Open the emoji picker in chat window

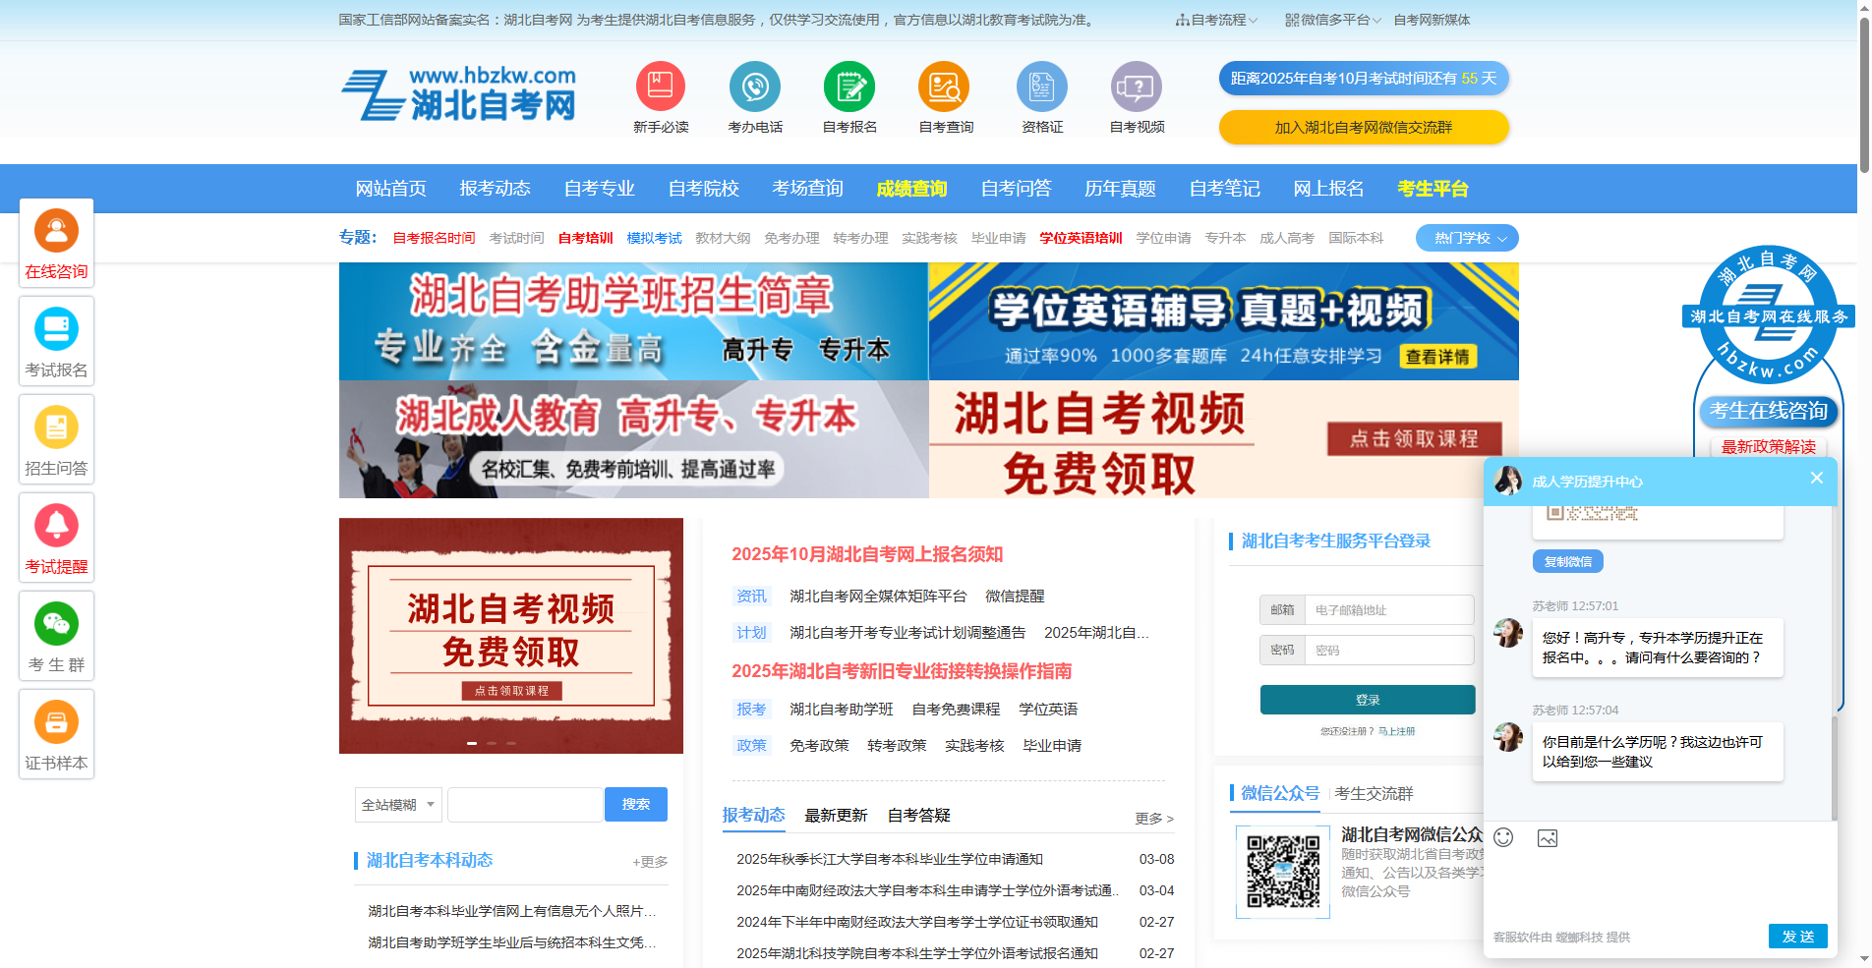point(1503,838)
